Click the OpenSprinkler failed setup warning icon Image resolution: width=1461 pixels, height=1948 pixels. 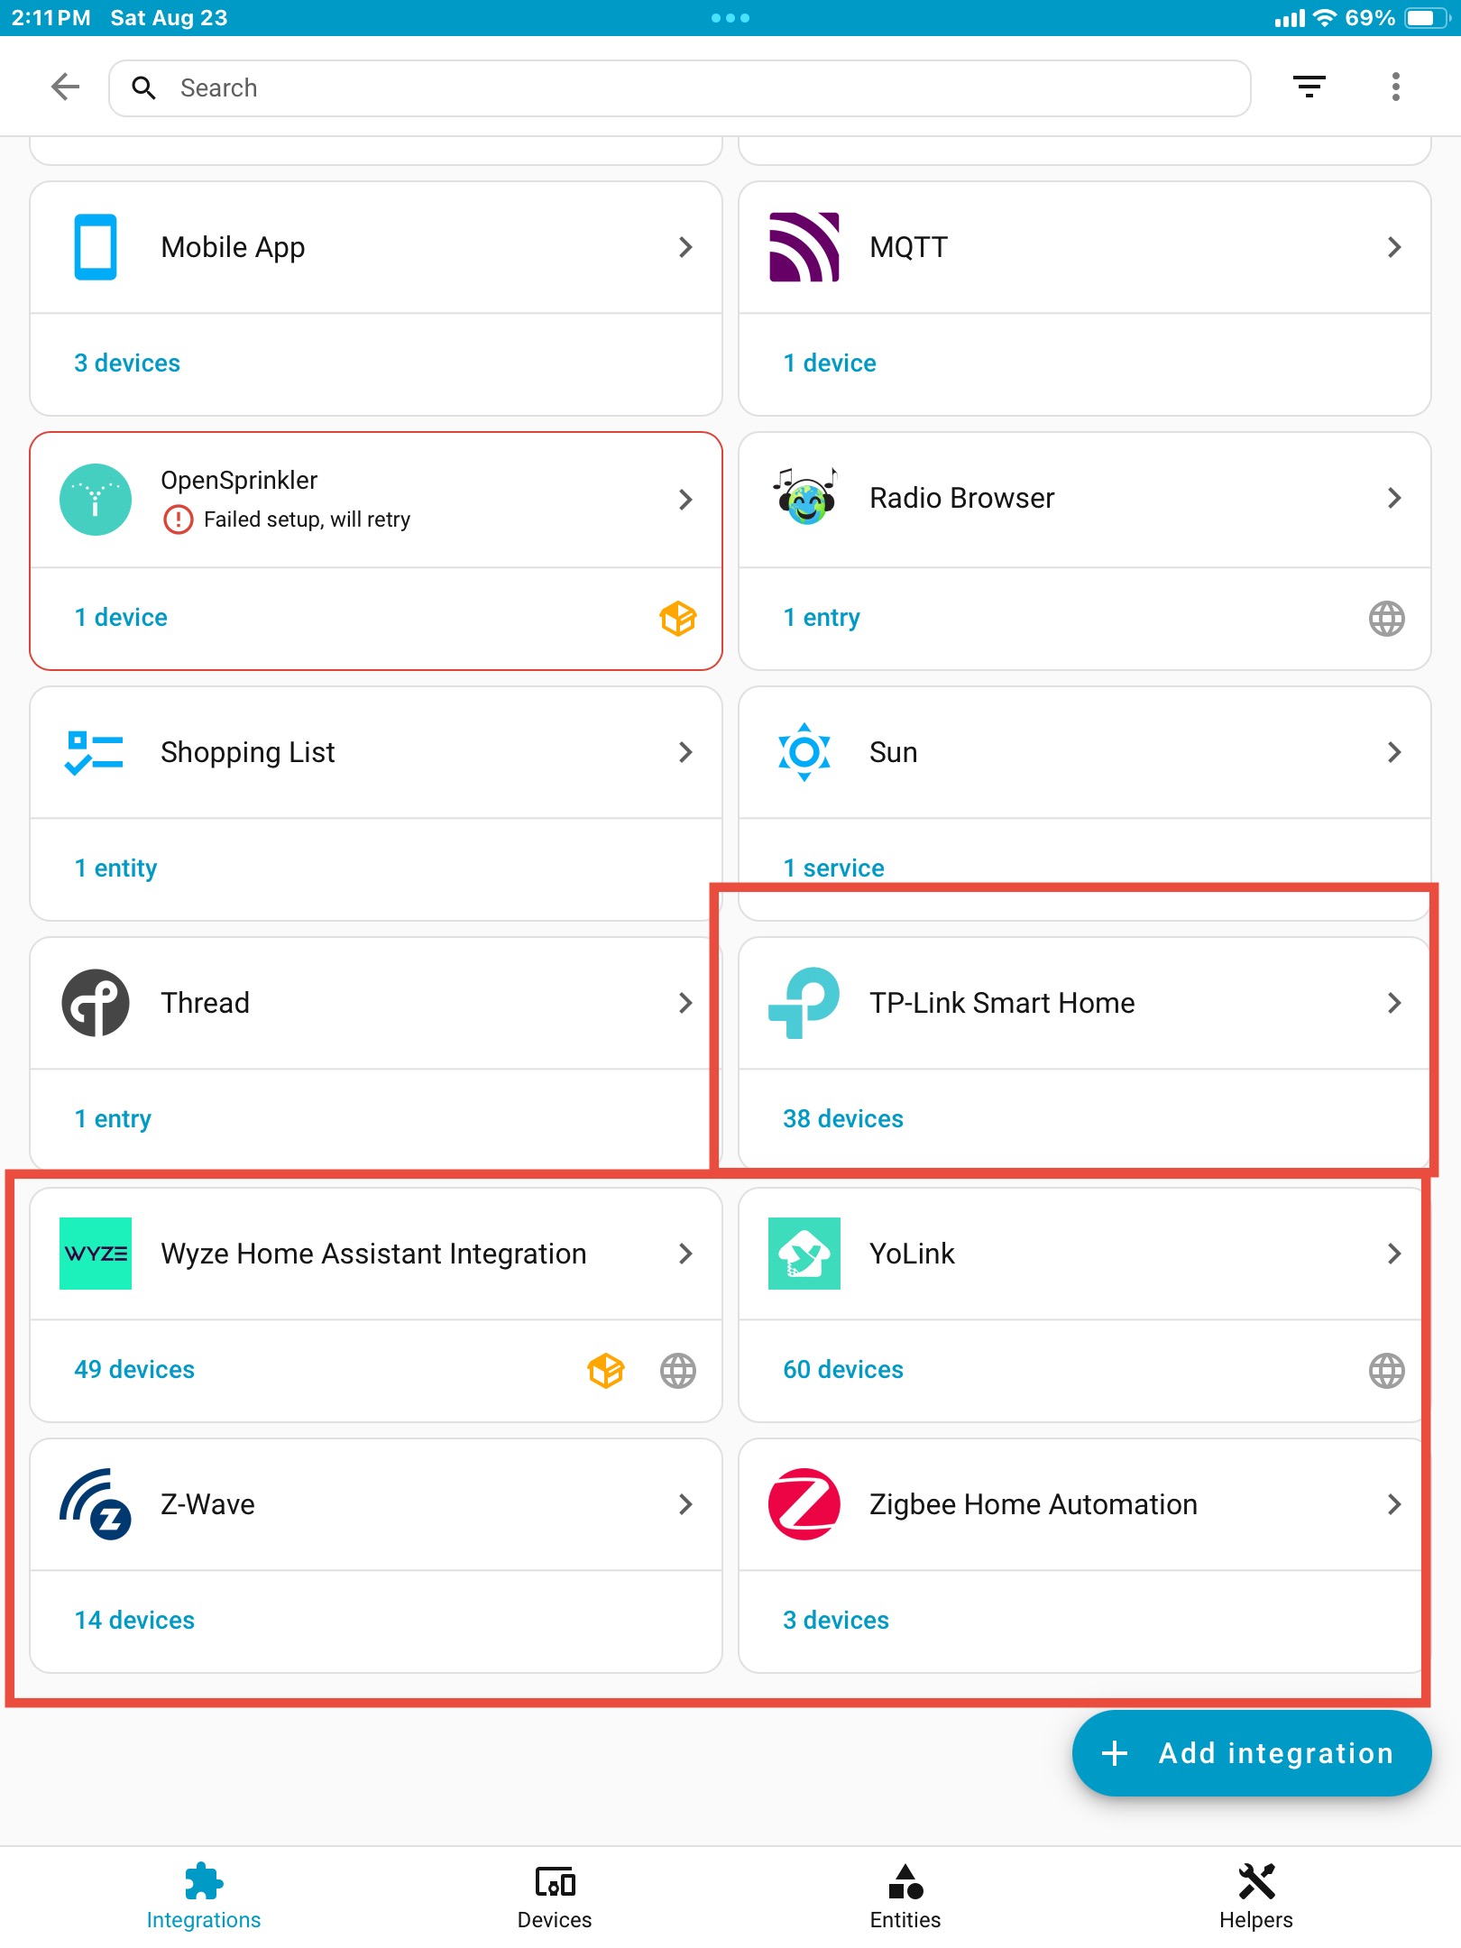click(x=179, y=519)
